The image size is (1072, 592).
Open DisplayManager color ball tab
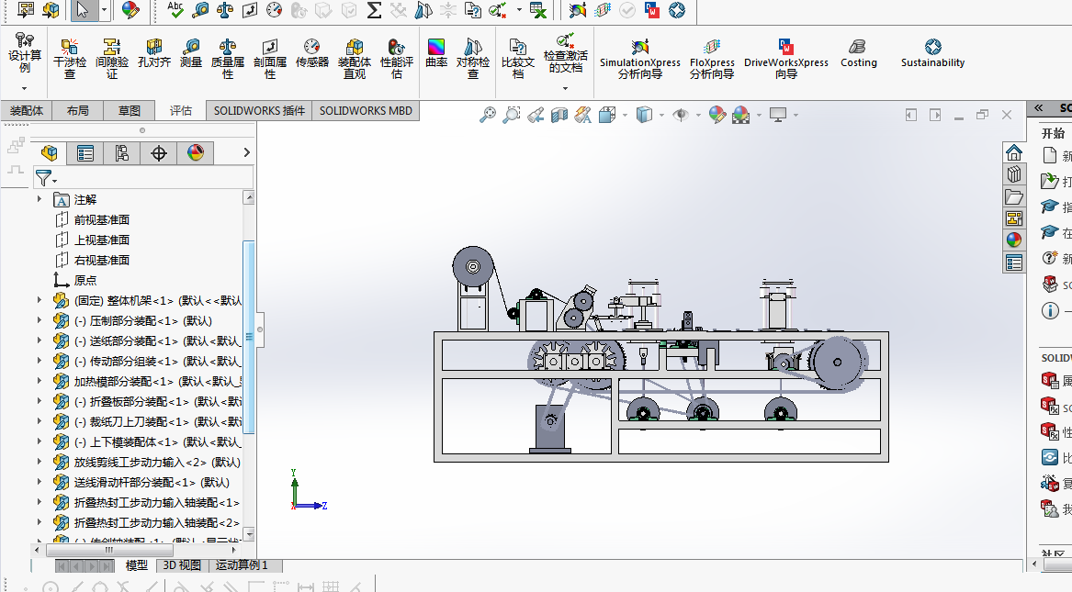point(196,153)
